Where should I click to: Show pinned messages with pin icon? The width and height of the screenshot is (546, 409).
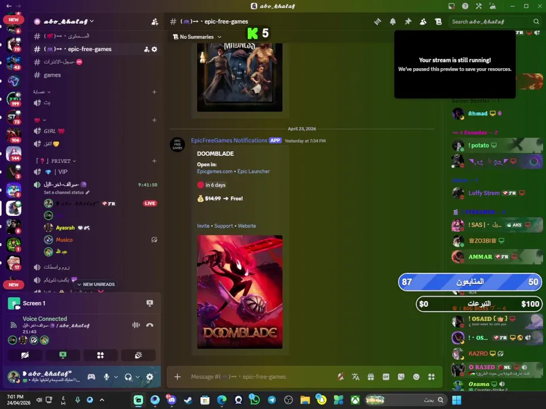point(408,22)
